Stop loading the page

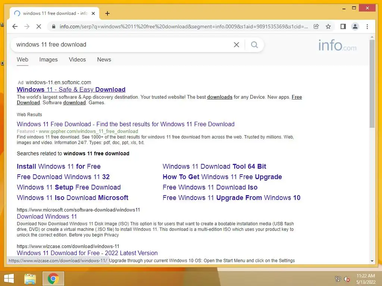(x=39, y=26)
